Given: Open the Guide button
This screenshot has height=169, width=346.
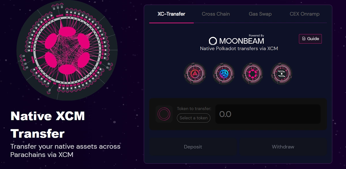Looking at the screenshot, I should (x=310, y=39).
